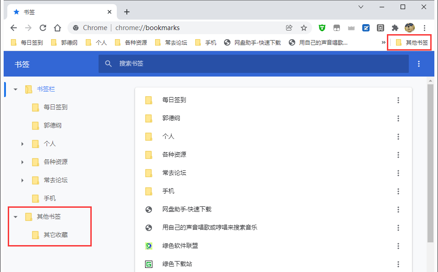Open the 其他书签 folder on bookmarks bar
Image resolution: width=438 pixels, height=272 pixels.
412,42
